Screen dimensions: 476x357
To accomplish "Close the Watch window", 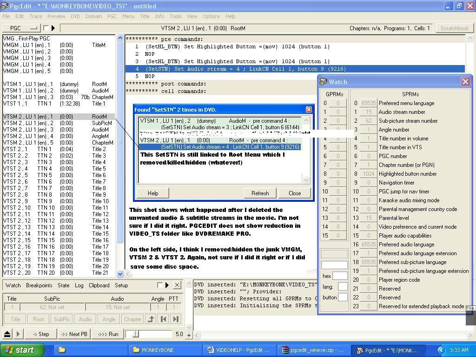I will click(465, 82).
